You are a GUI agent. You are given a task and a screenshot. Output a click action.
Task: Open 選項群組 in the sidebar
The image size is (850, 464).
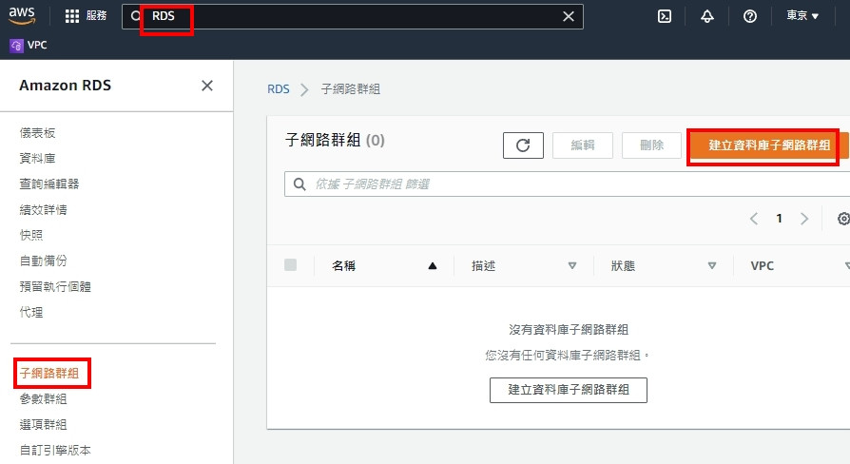[44, 424]
